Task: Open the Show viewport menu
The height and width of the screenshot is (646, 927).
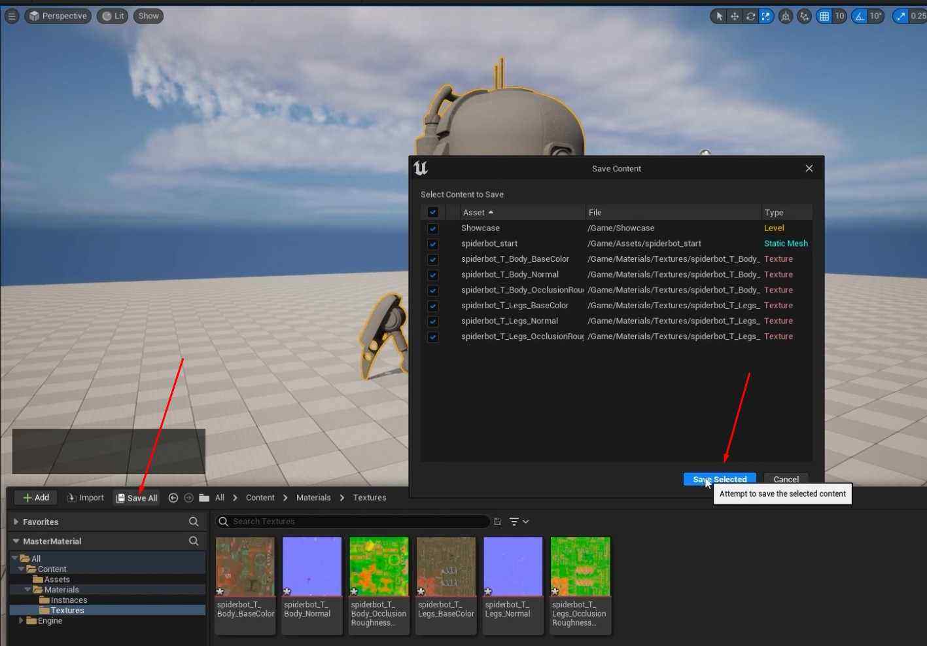Action: tap(149, 16)
